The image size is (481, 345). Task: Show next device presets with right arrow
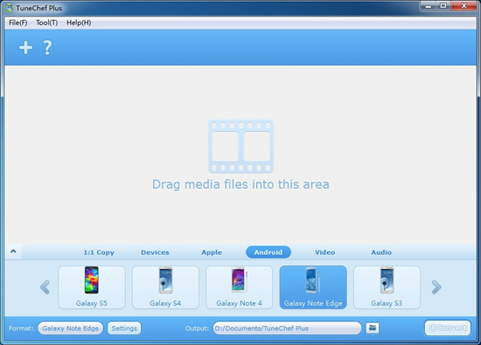point(436,287)
